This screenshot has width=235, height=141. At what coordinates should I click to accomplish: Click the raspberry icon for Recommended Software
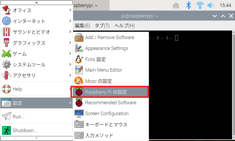(x=79, y=103)
